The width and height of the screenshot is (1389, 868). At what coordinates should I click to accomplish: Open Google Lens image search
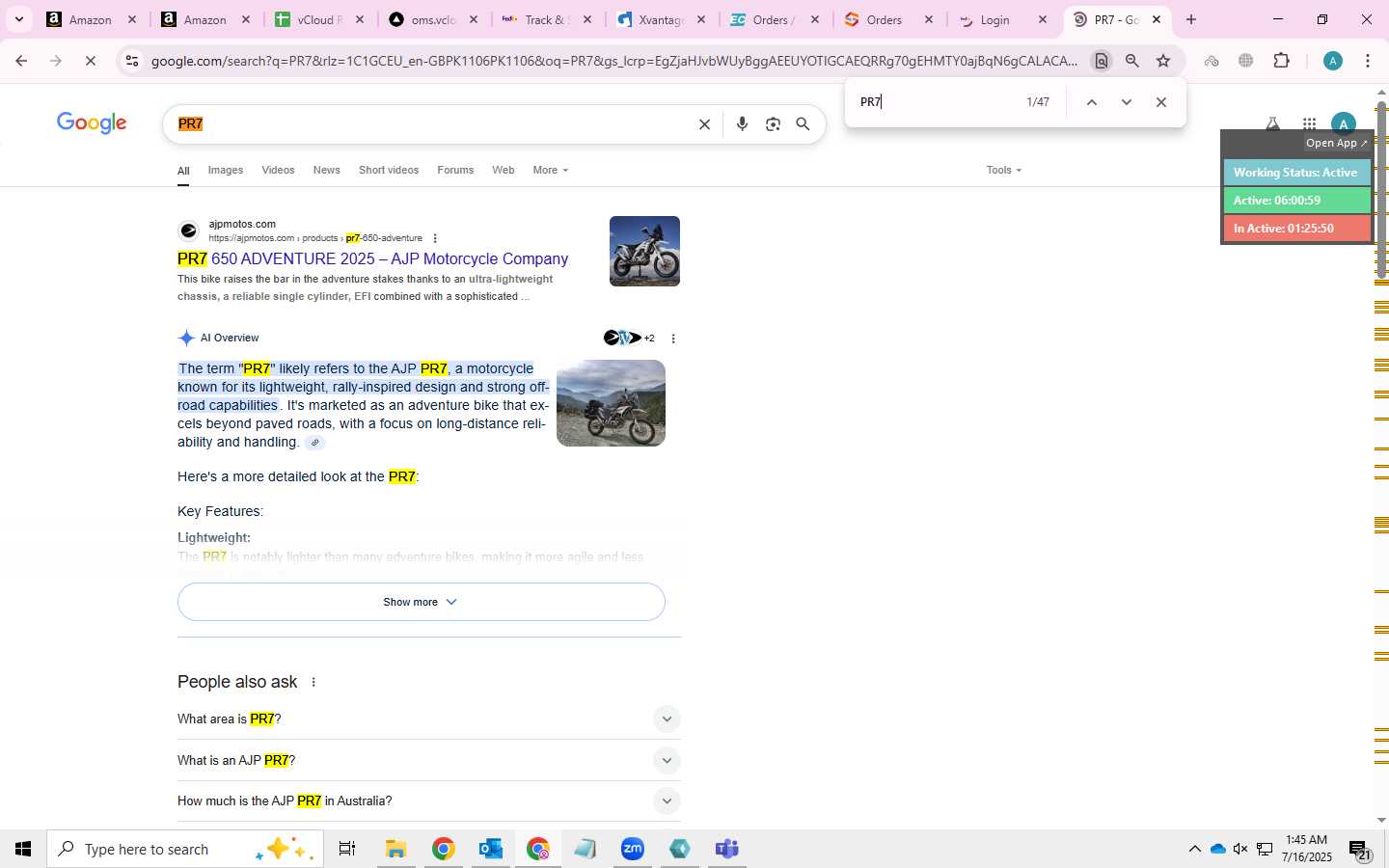(773, 124)
